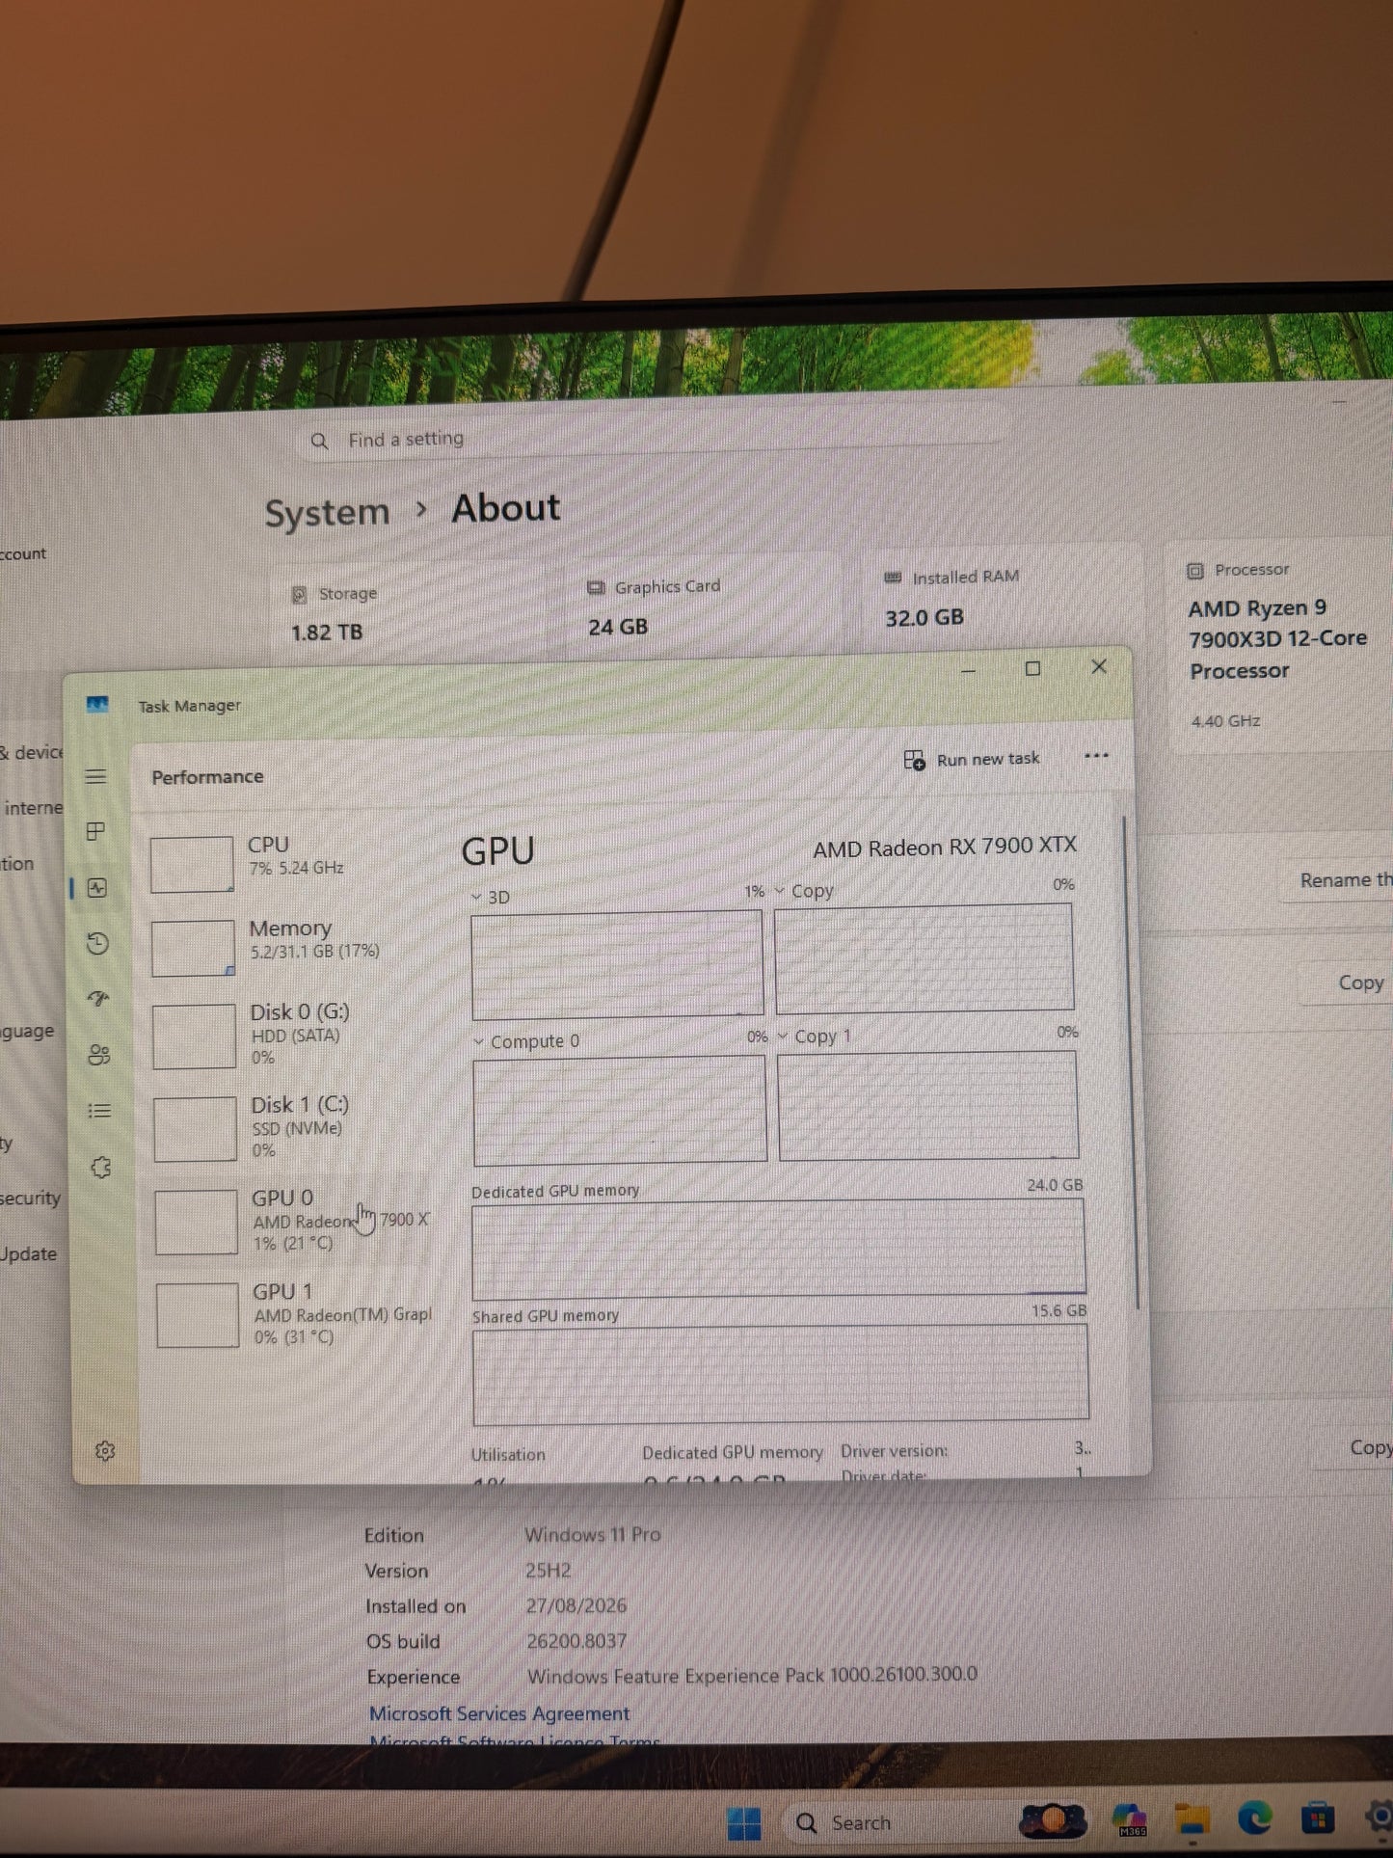Screen dimensions: 1393x1858
Task: Open the Compute 0 engine dropdown
Action: (479, 1042)
